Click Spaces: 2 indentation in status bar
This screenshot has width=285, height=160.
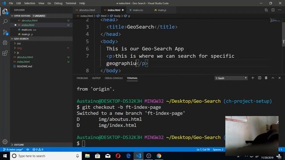tap(218, 149)
